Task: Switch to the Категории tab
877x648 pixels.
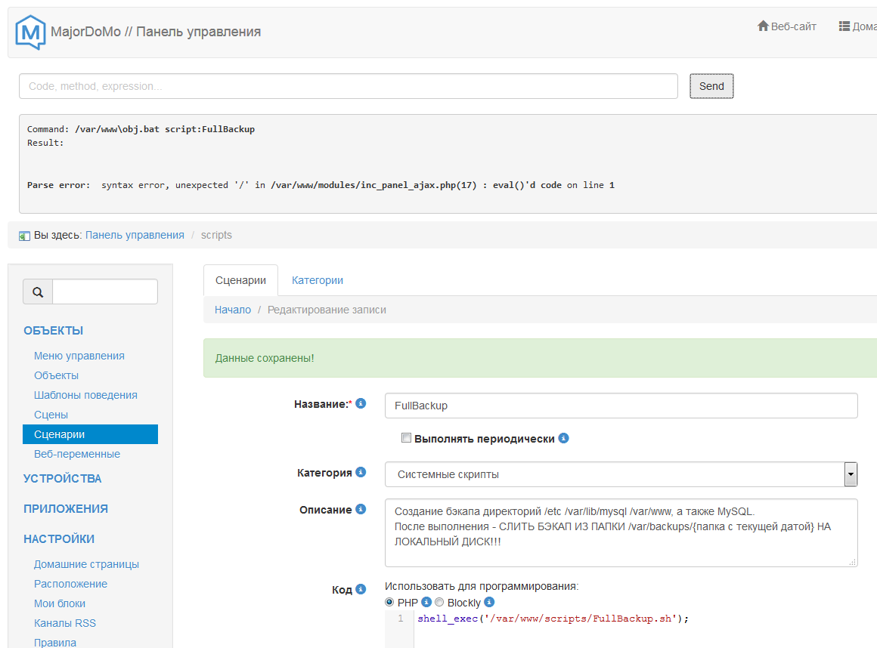Action: pos(318,280)
